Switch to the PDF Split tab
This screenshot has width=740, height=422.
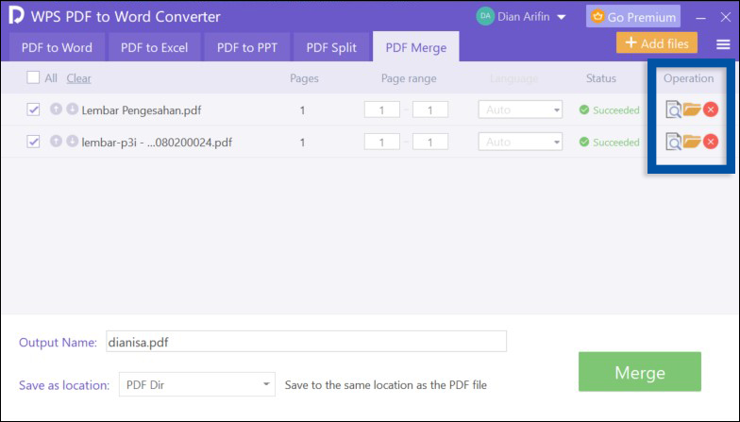330,47
